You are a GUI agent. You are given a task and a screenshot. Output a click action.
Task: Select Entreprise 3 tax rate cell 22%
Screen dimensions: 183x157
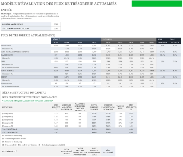(x=120, y=120)
